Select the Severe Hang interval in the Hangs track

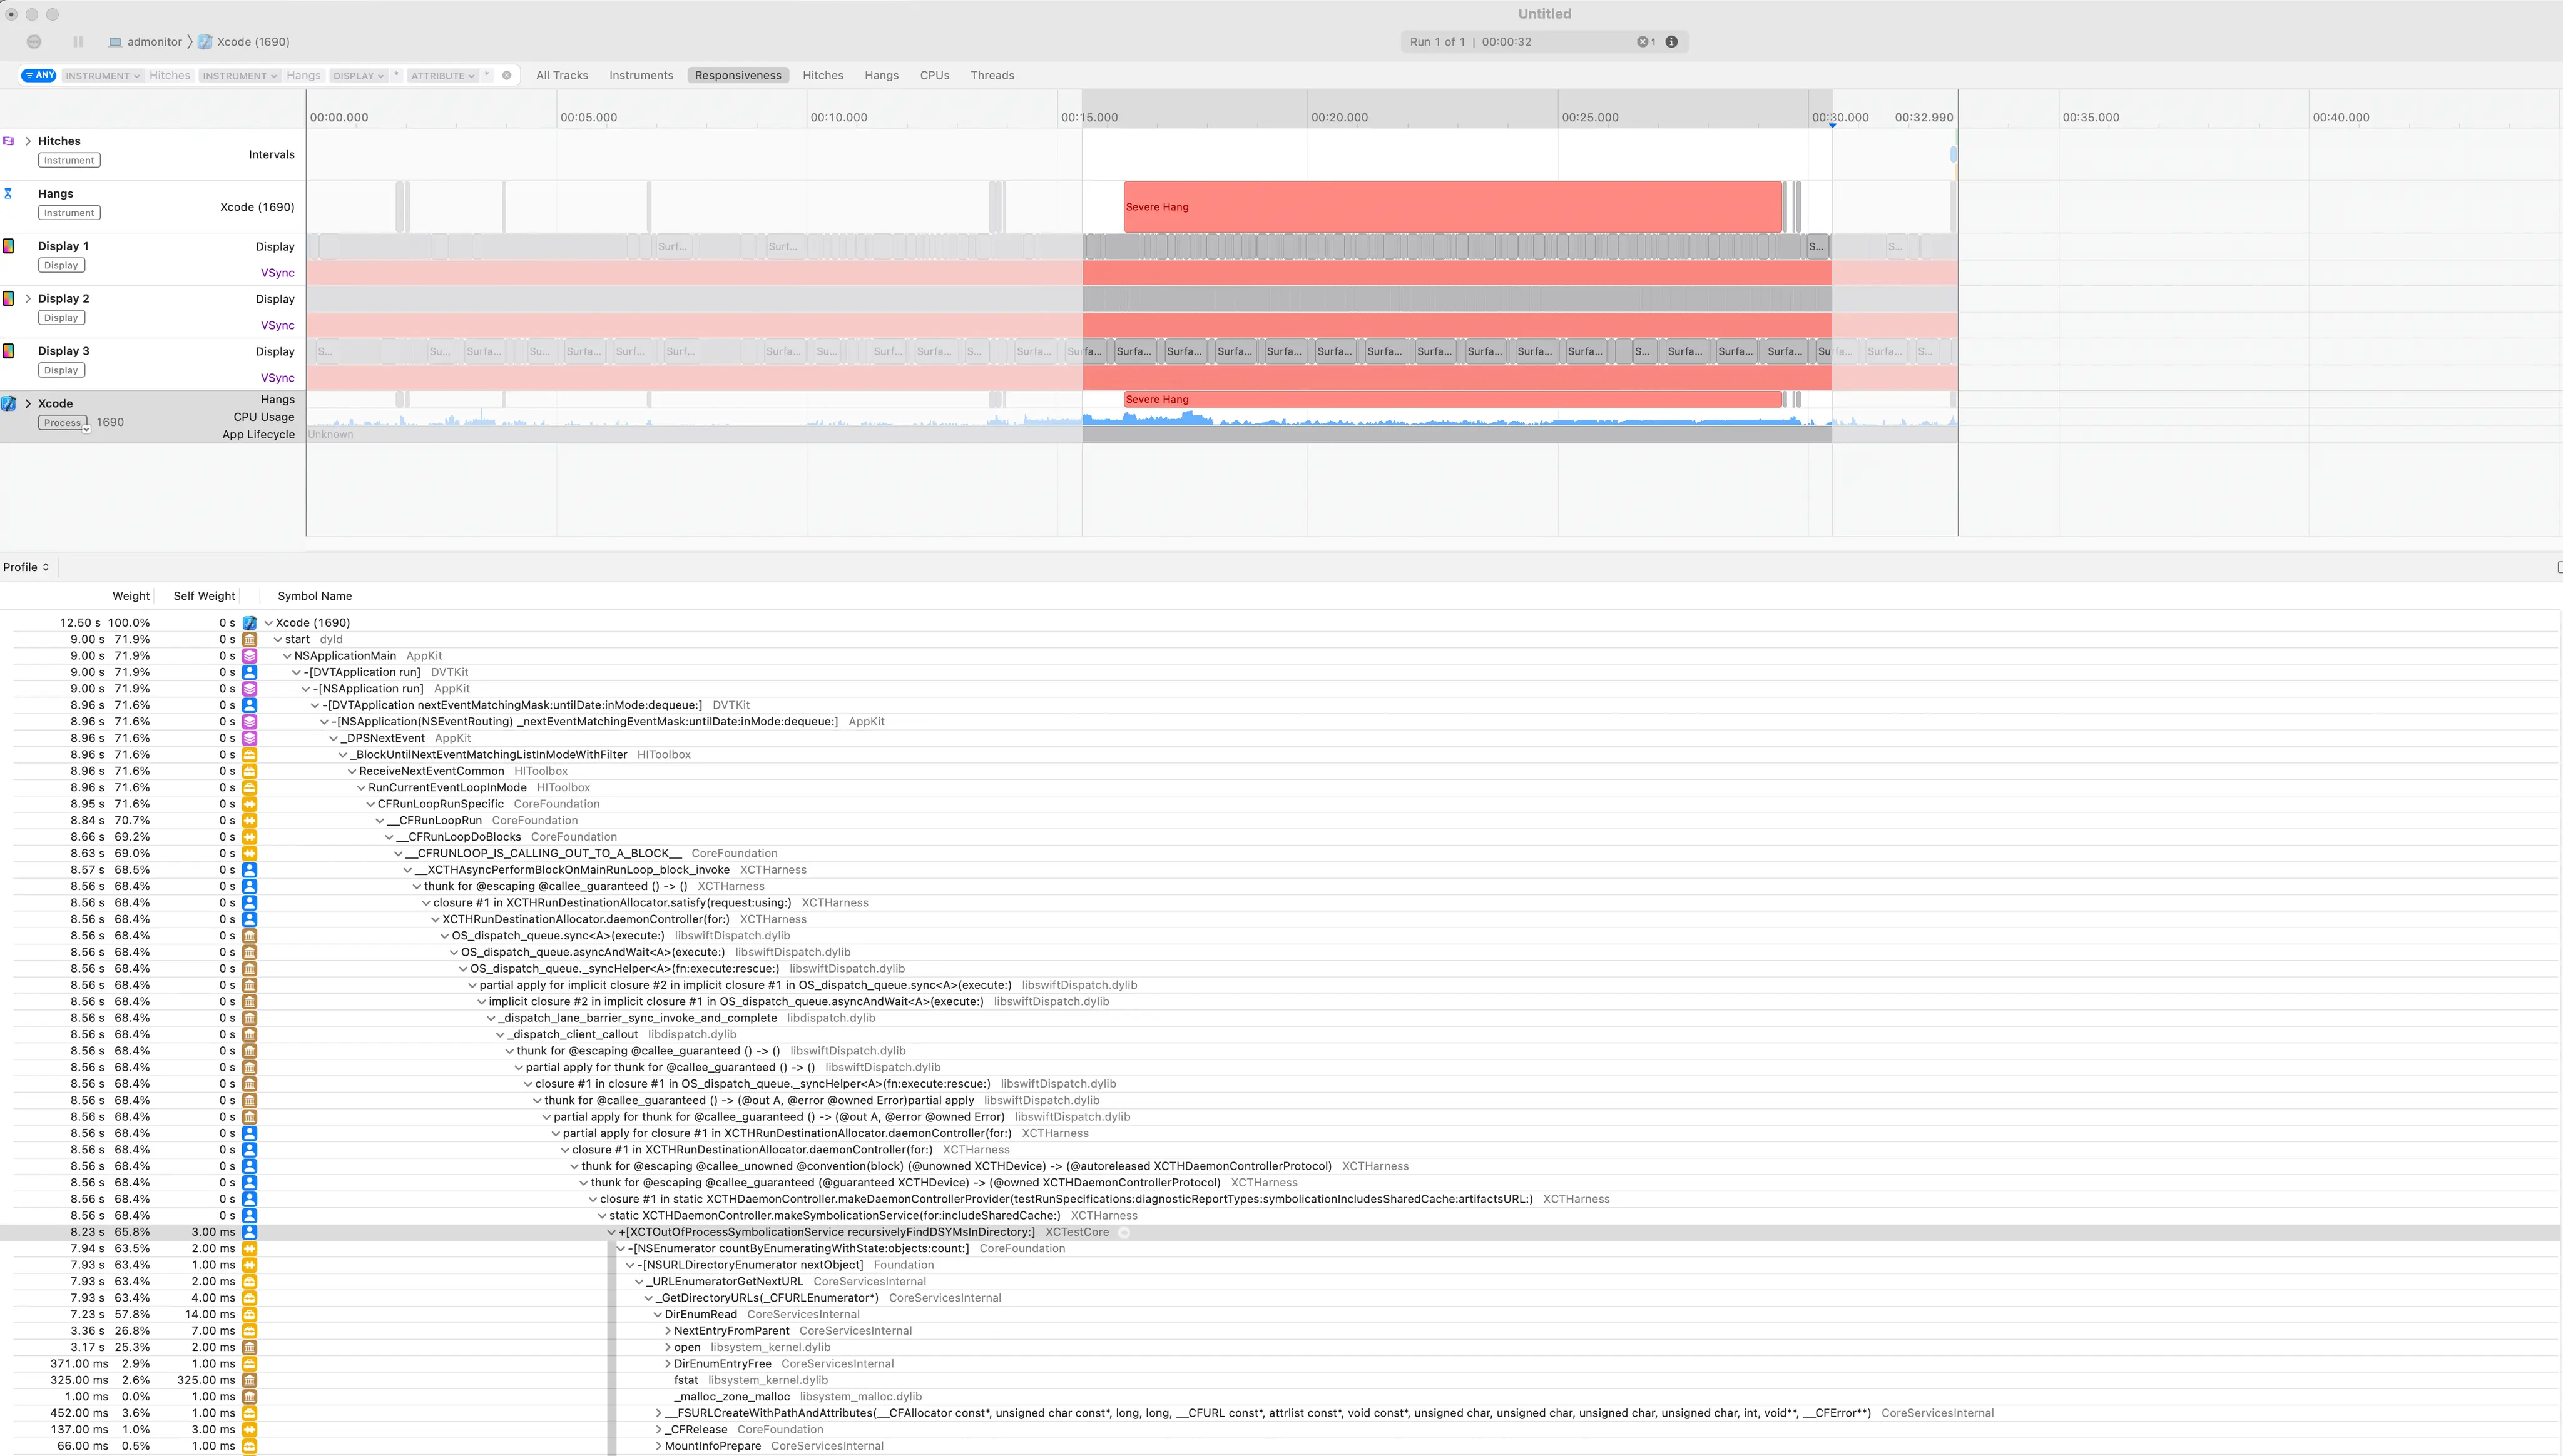[1452, 207]
